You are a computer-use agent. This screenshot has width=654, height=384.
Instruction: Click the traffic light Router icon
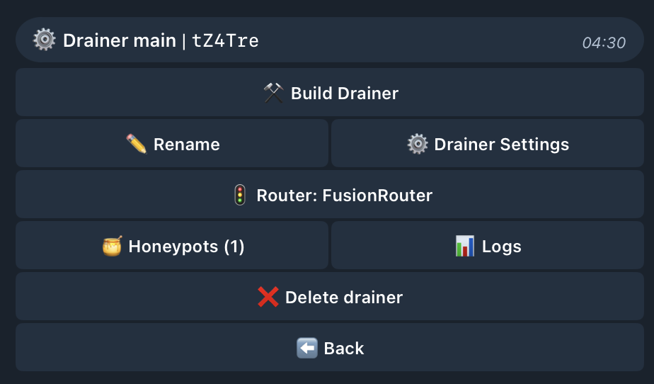pos(240,195)
